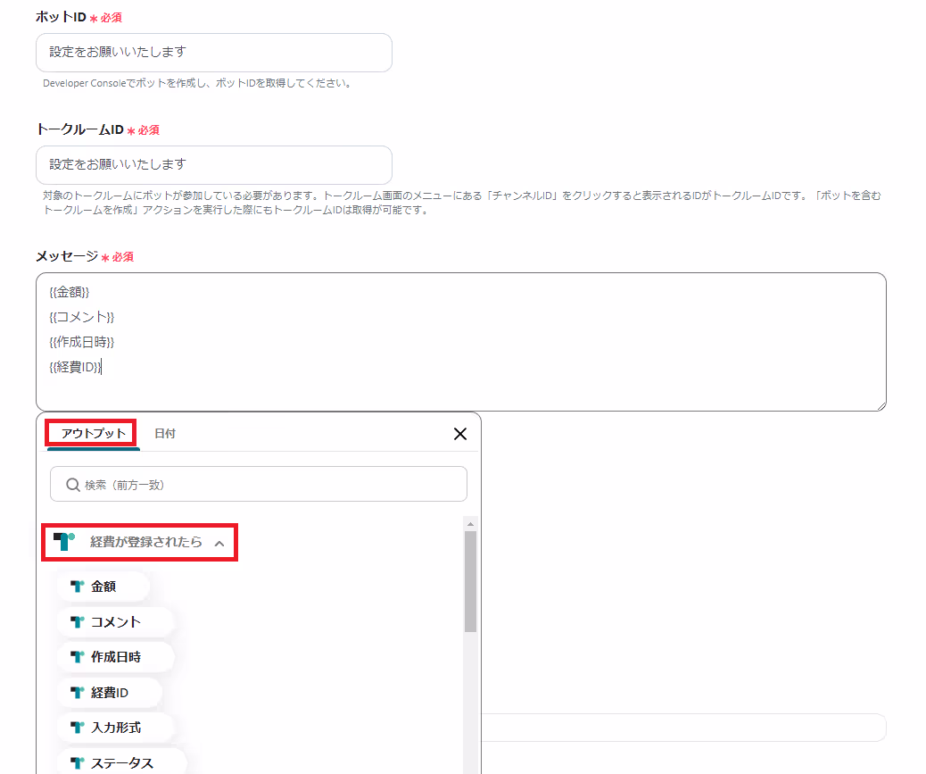The image size is (926, 774).
Task: Click the scrollbar up arrow in output list
Action: 470,524
